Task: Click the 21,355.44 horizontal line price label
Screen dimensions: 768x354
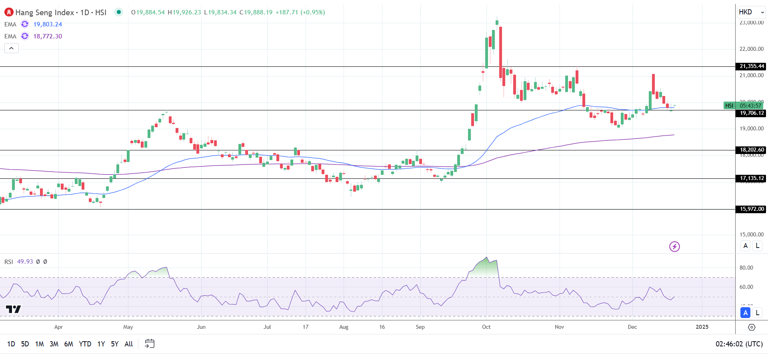Action: (751, 66)
